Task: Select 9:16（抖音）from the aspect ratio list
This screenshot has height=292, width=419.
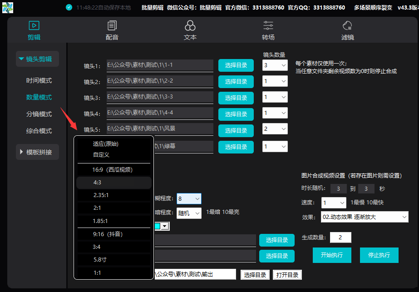Action: point(113,234)
